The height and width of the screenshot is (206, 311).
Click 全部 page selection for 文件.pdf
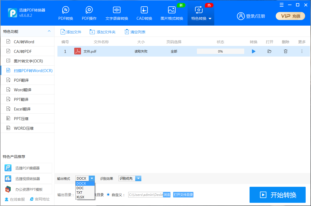pyautogui.click(x=174, y=51)
